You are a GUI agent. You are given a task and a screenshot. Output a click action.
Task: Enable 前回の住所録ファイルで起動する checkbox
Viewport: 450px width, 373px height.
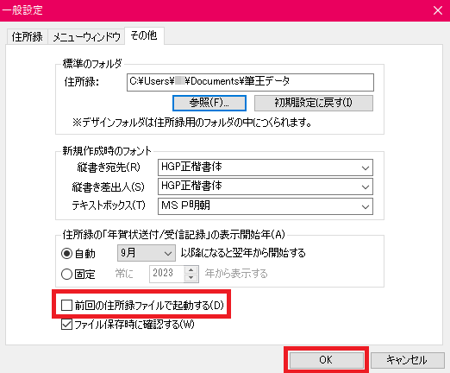[x=66, y=305]
